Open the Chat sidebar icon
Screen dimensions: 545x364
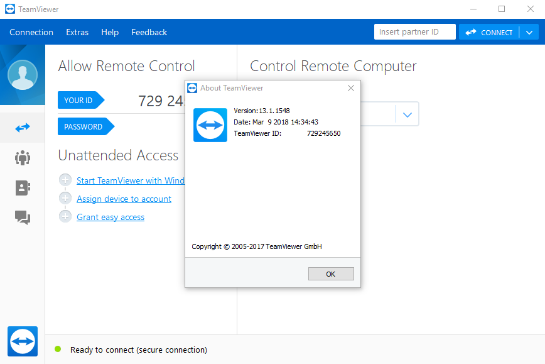pyautogui.click(x=23, y=218)
